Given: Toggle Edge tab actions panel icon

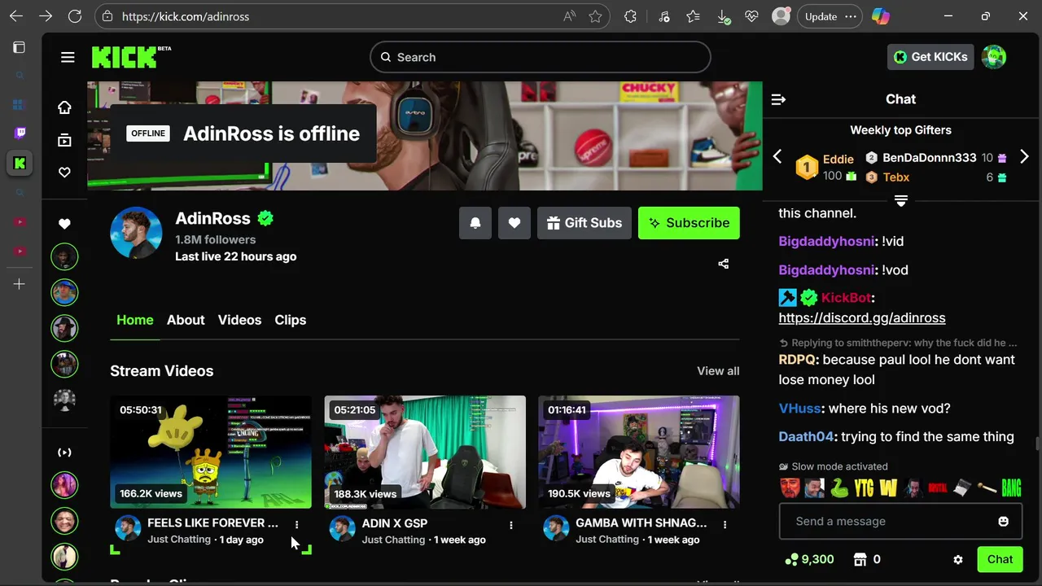Looking at the screenshot, I should click(x=20, y=47).
